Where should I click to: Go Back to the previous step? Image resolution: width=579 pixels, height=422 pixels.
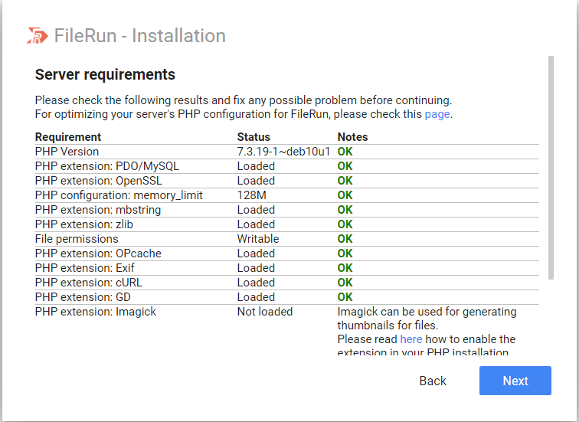click(x=433, y=381)
